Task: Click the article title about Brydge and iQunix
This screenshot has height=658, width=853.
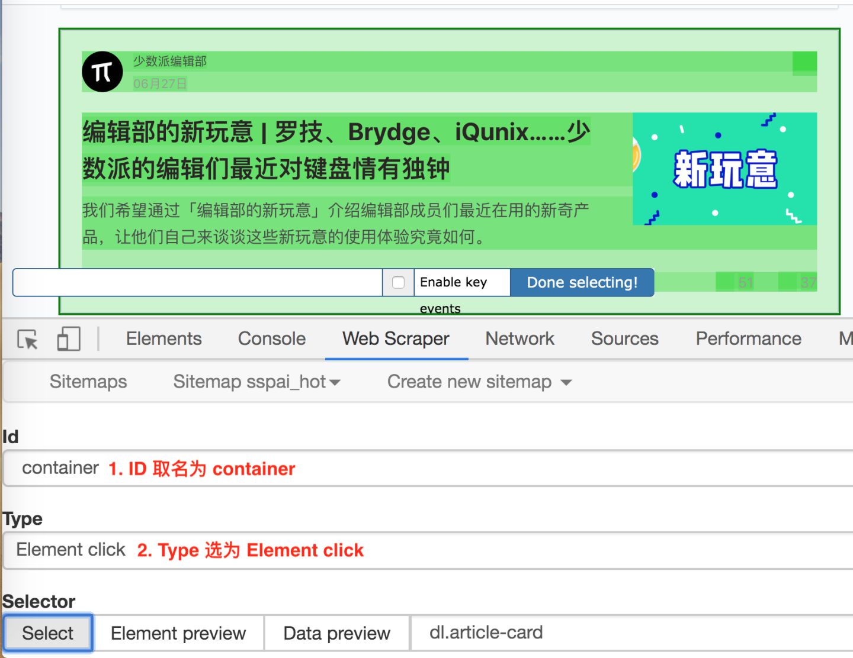Action: (x=336, y=150)
